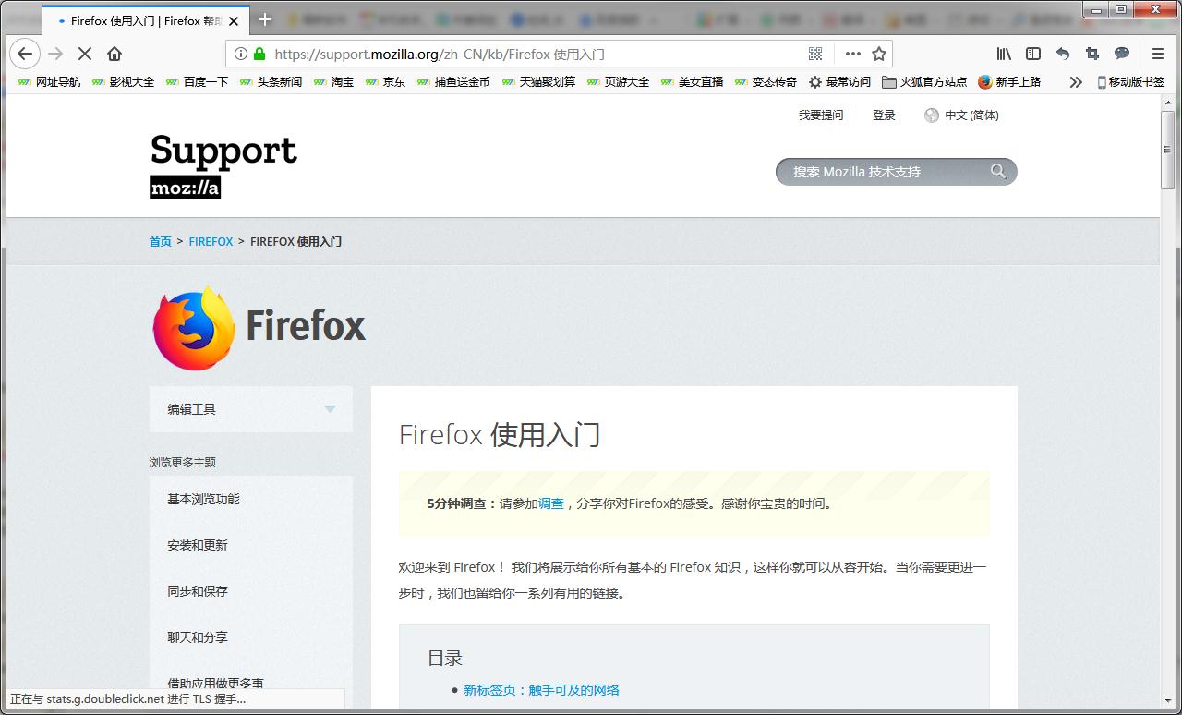Click the chat feedback bubble icon
This screenshot has height=715, width=1182.
click(x=1121, y=54)
